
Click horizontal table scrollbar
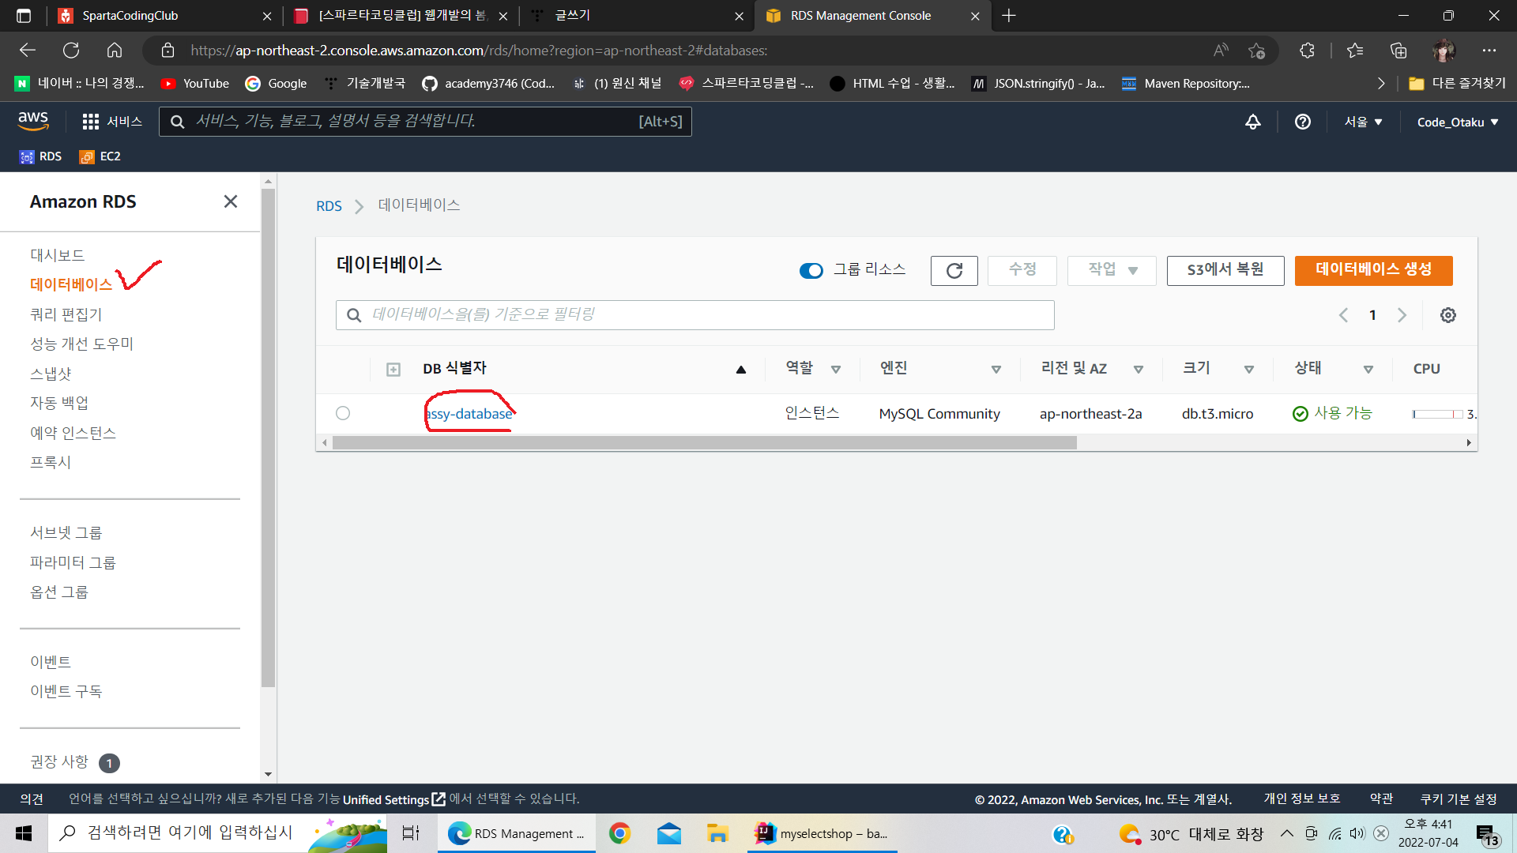click(705, 443)
